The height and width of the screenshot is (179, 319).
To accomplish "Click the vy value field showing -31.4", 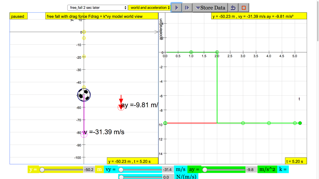I will (167, 170).
